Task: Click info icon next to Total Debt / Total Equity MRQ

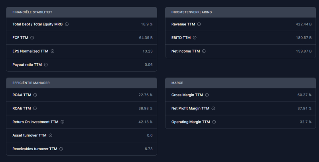Action: [67, 24]
